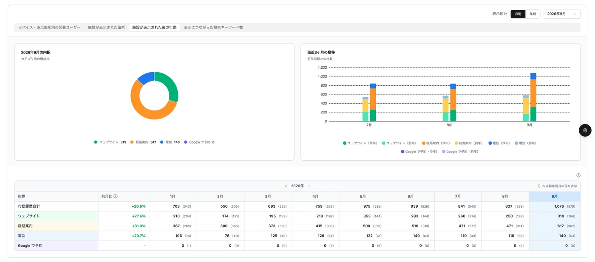Select 月別 display toggle
The width and height of the screenshot is (595, 262).
tap(518, 14)
